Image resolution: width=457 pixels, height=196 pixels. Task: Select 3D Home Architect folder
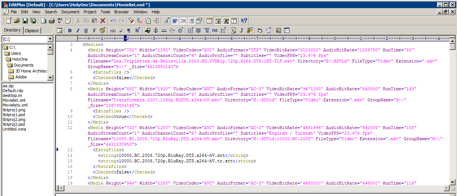[x=31, y=71]
